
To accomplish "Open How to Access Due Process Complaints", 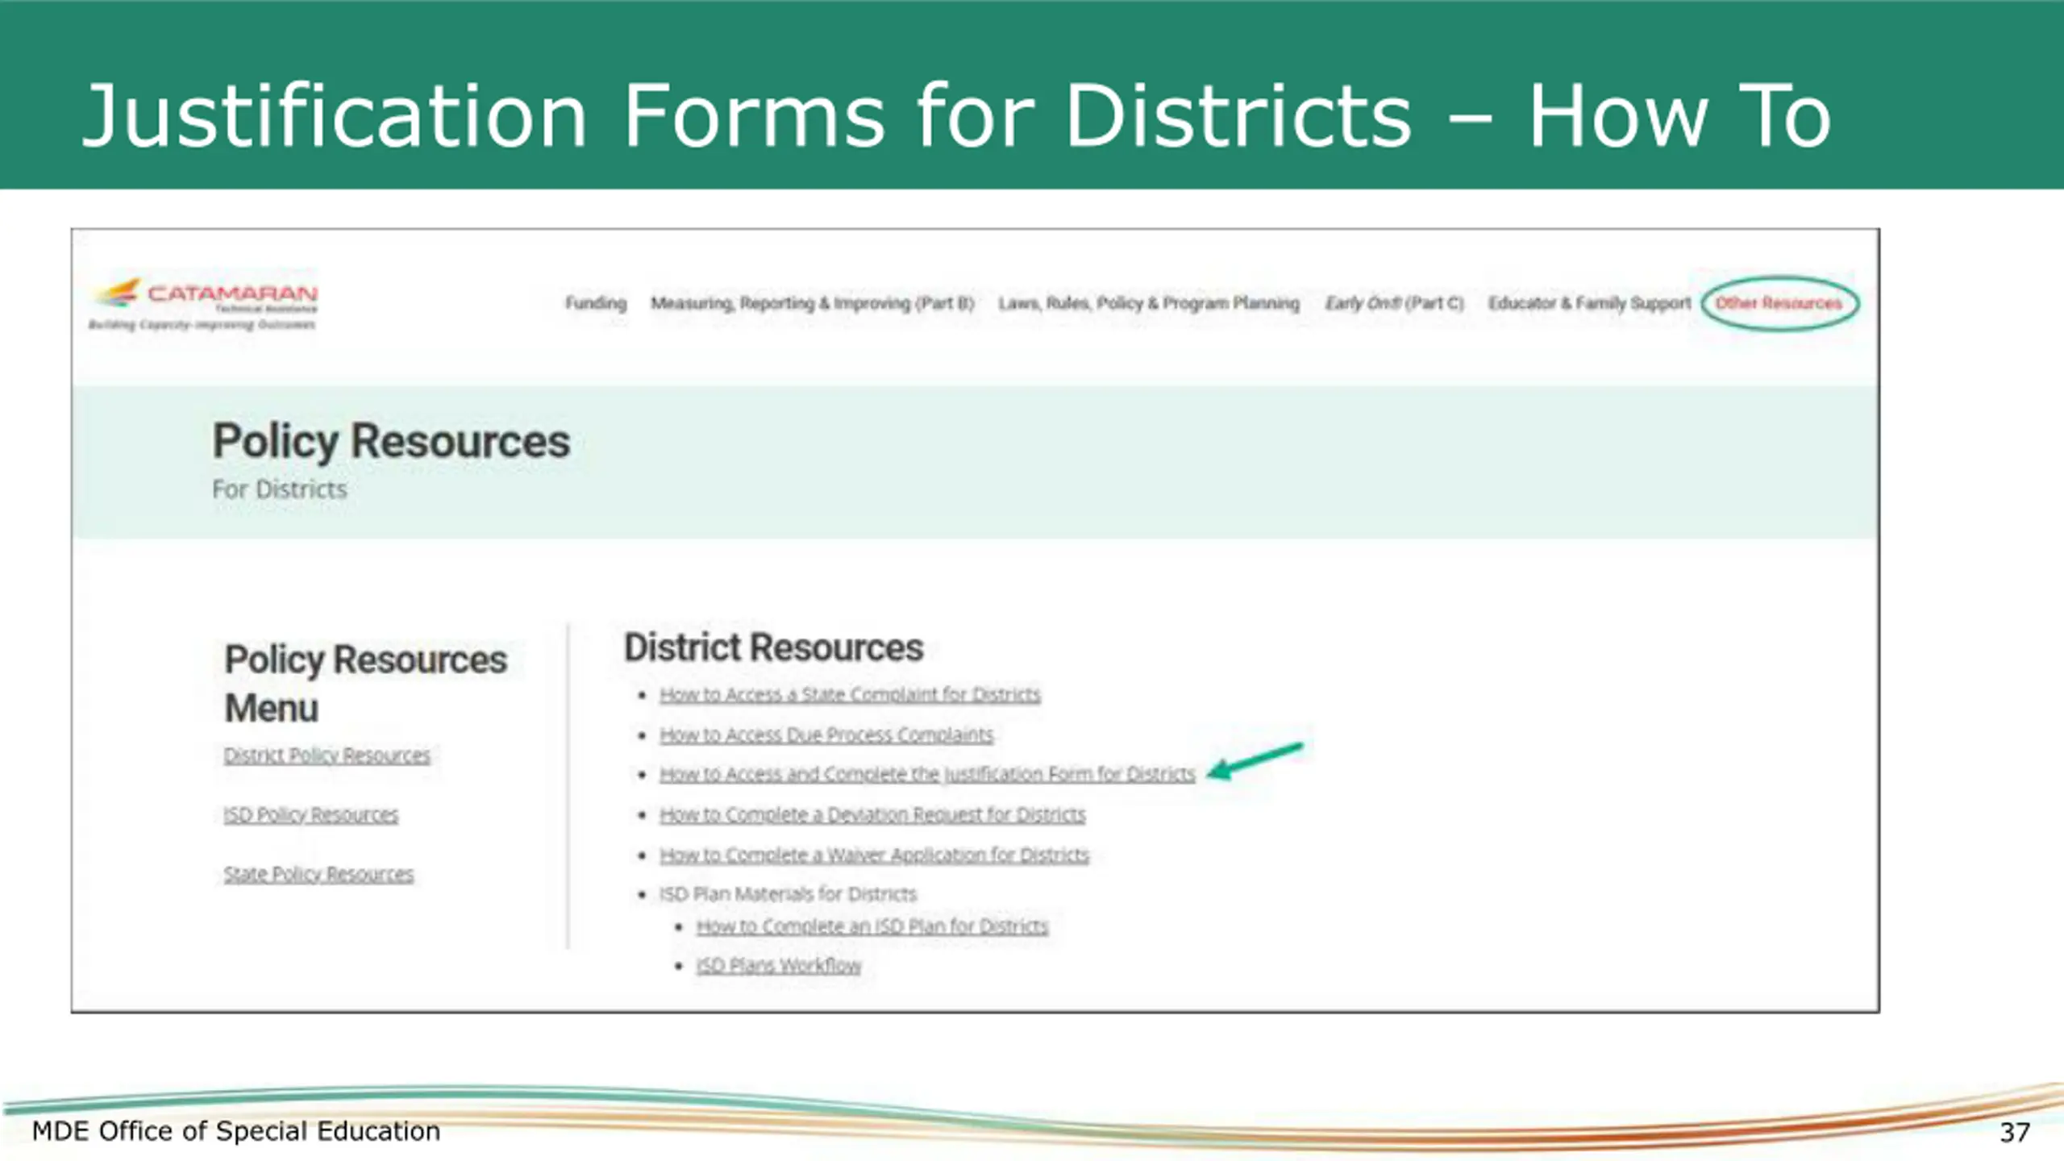I will pos(826,734).
